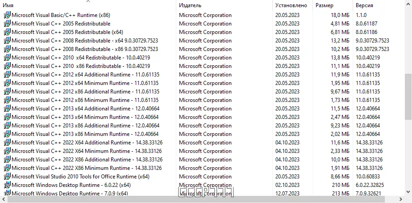Screen dimensions: 412x203
Task: Click size cell 13,2 МБ
Action: [x=340, y=41]
